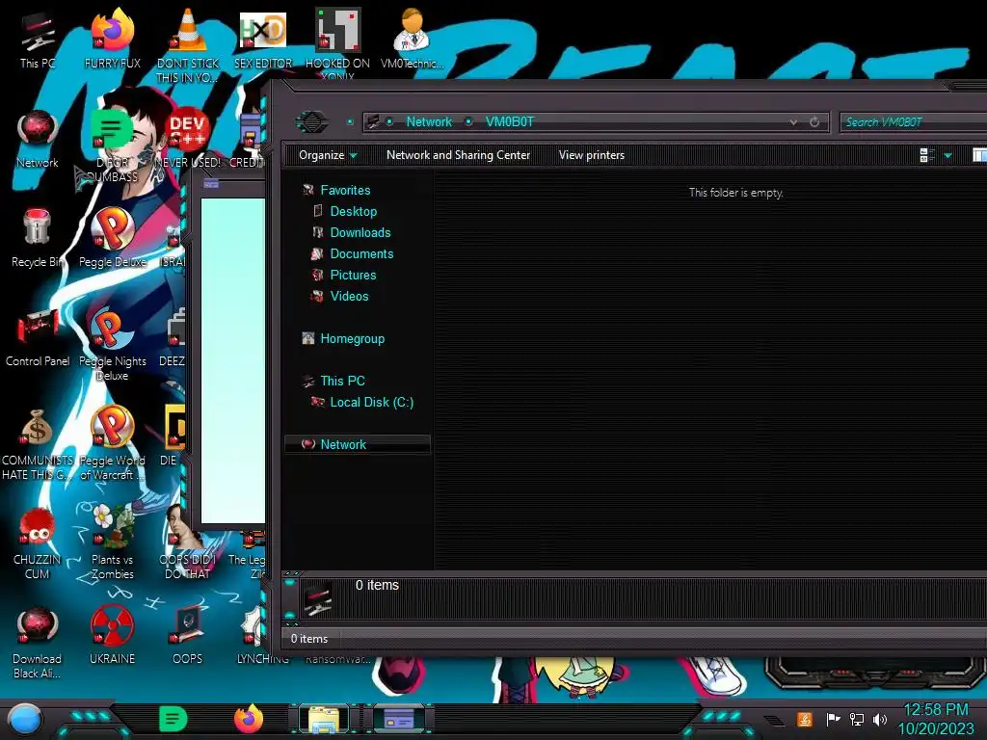The height and width of the screenshot is (740, 987).
Task: Switch to File Explorer taskbar button
Action: pyautogui.click(x=324, y=720)
